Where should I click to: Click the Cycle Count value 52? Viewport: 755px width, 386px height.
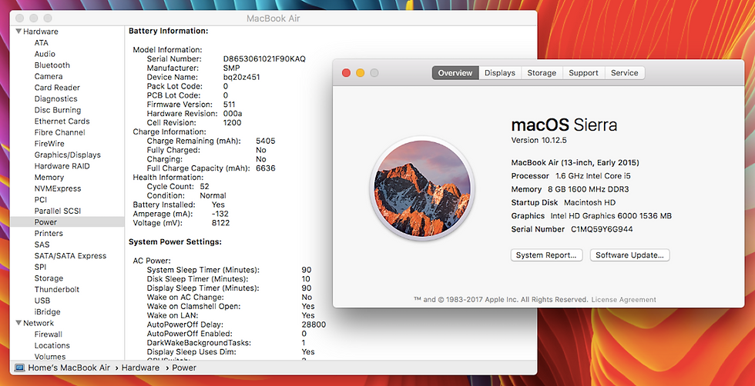coord(205,186)
